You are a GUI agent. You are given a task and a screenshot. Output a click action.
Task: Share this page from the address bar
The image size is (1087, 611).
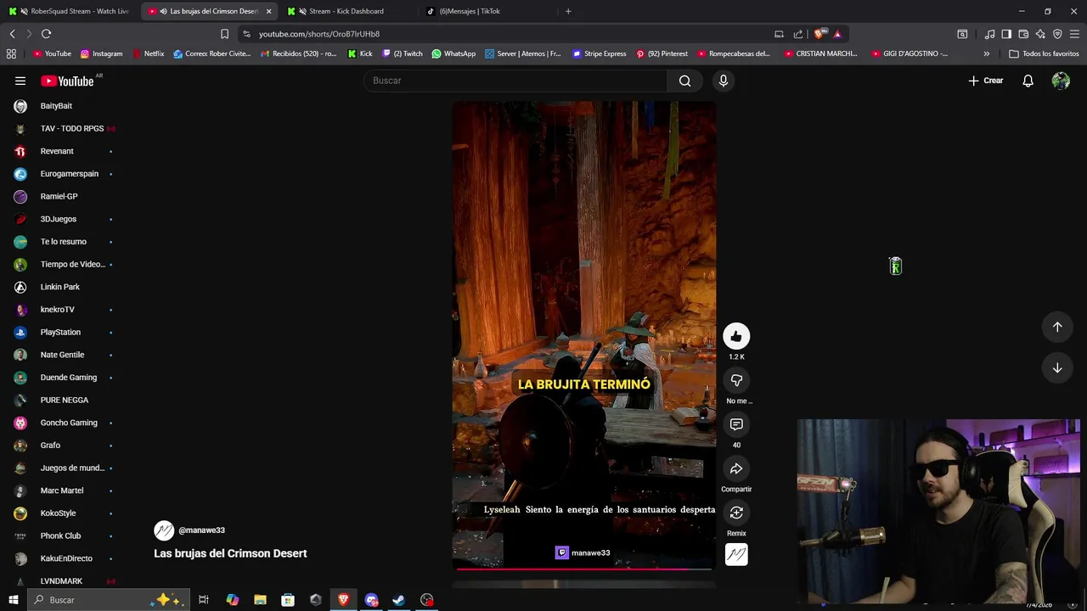click(798, 34)
